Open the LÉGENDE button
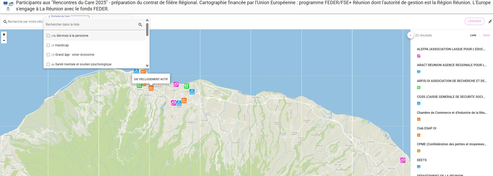The width and height of the screenshot is (493, 176). [474, 21]
